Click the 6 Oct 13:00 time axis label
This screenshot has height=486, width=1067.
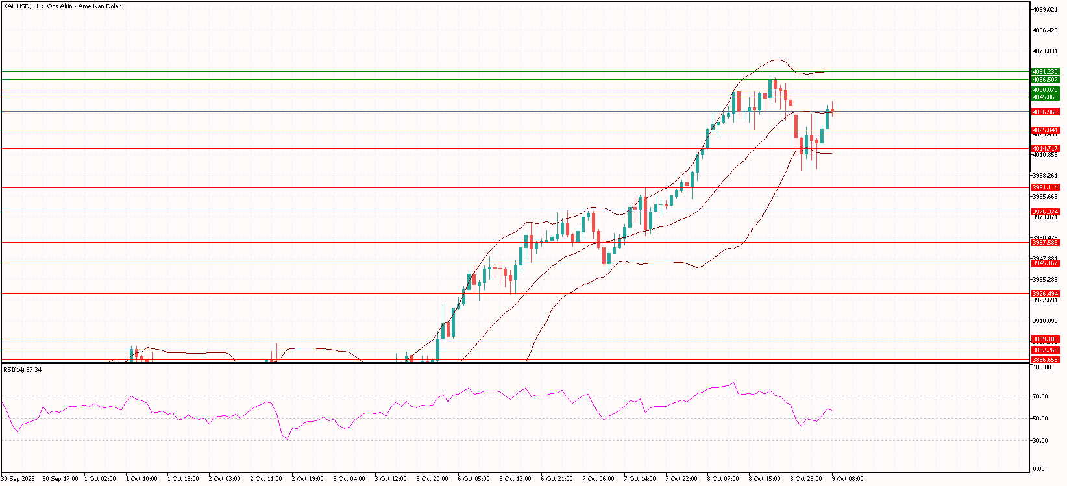[515, 479]
